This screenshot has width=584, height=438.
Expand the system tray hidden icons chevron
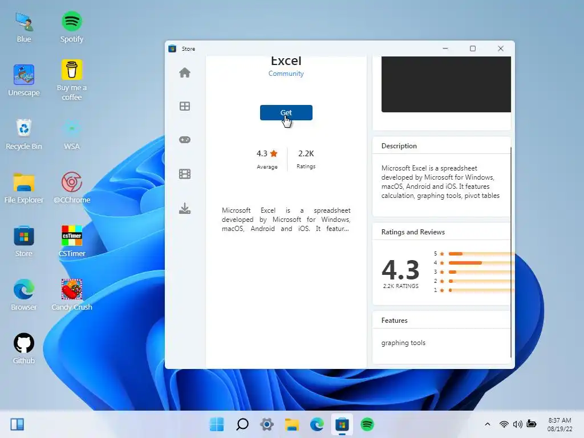coord(488,424)
